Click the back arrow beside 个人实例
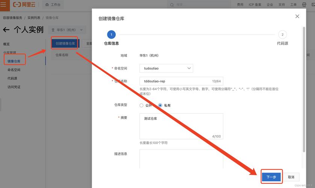 click(x=6, y=30)
